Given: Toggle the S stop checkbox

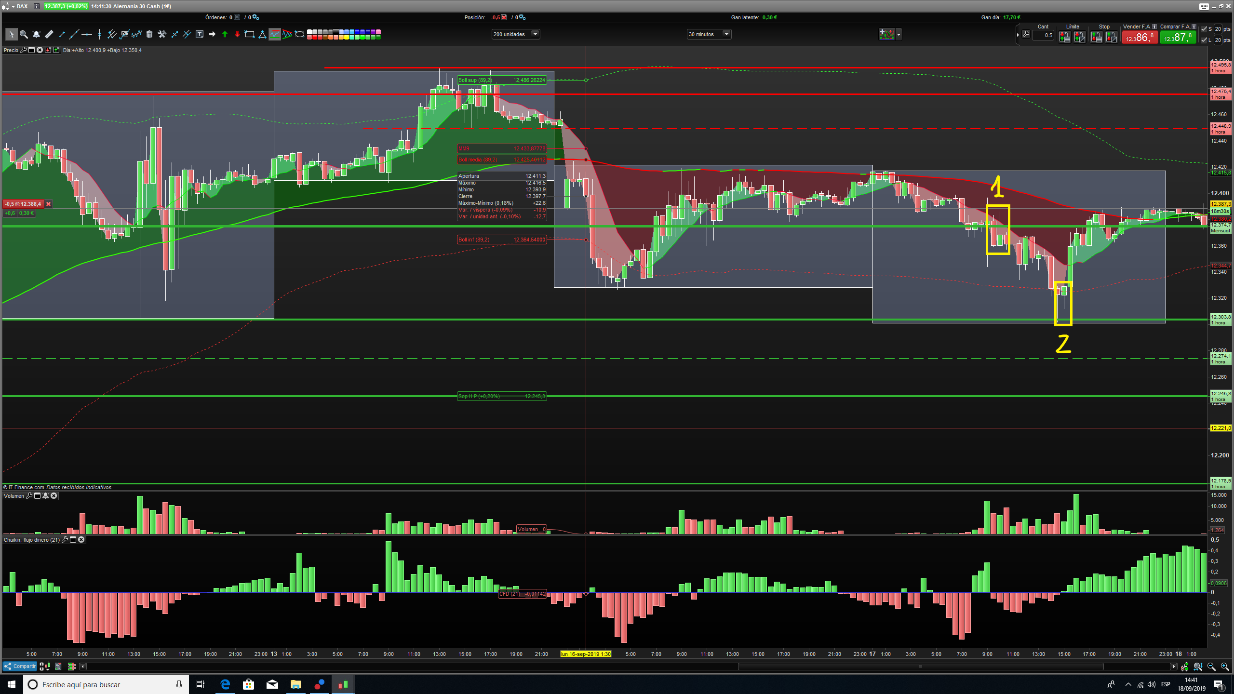Looking at the screenshot, I should 1204,29.
